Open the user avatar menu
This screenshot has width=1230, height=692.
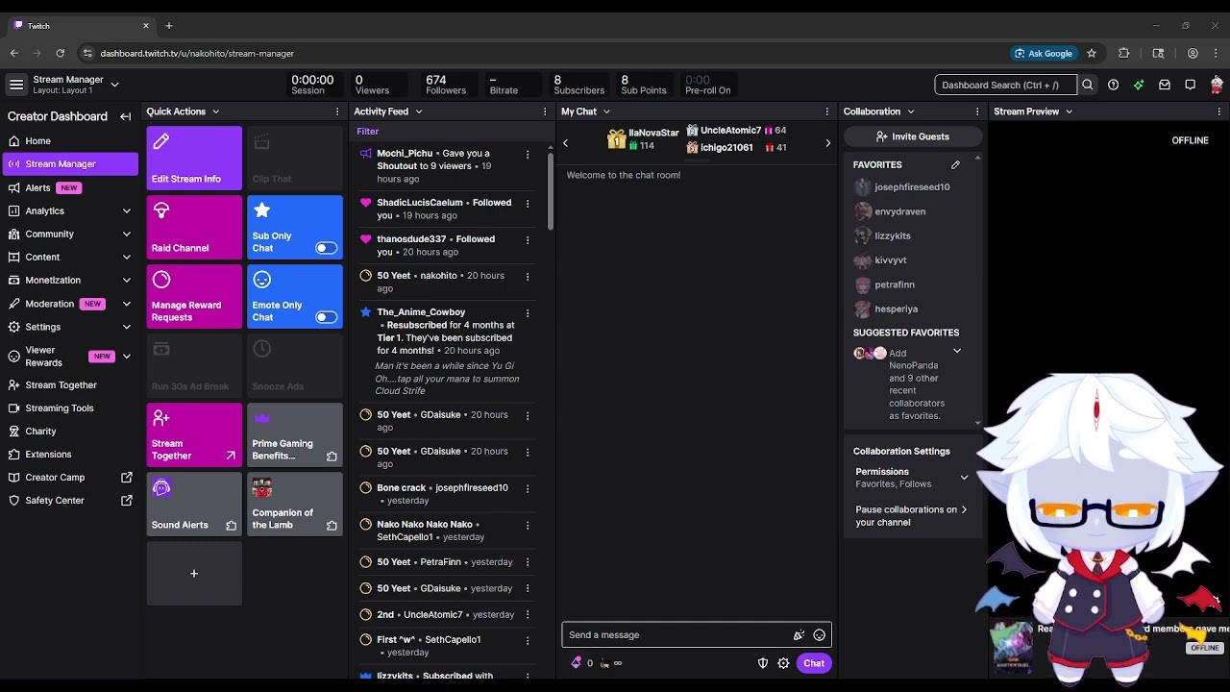tap(1216, 85)
